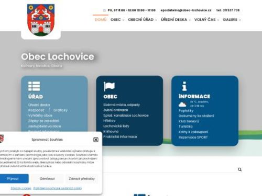Open Zápisy ze zasedání zastupitelstva link
This screenshot has height=196, width=262.
pyautogui.click(x=45, y=123)
